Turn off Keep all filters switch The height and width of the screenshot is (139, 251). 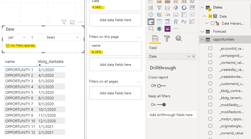coord(161,105)
